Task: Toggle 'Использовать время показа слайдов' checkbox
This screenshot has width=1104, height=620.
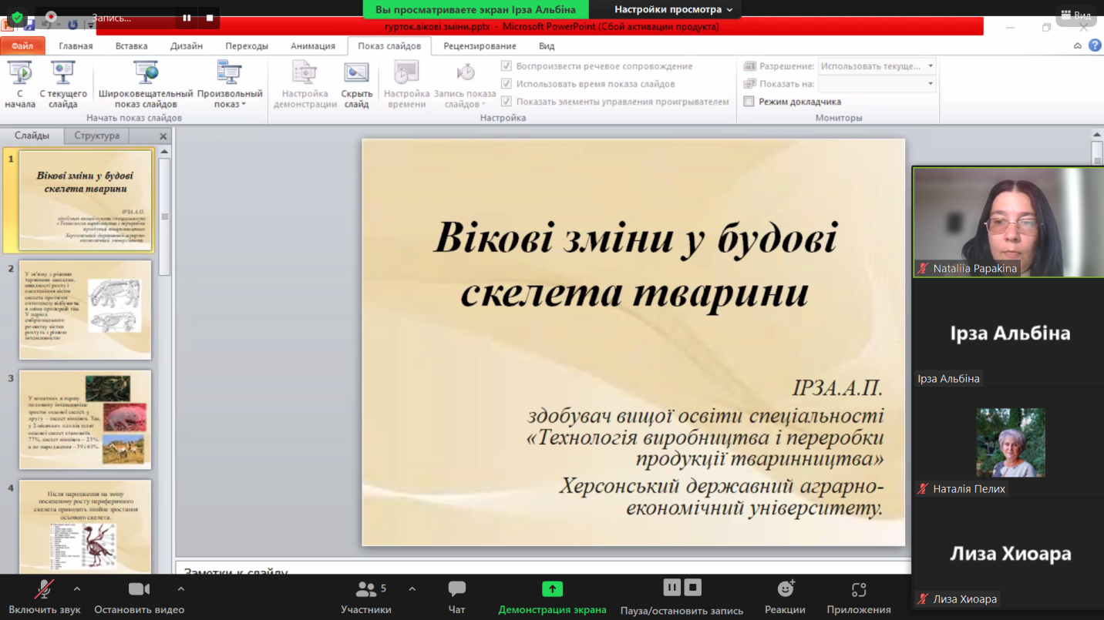Action: (x=507, y=84)
